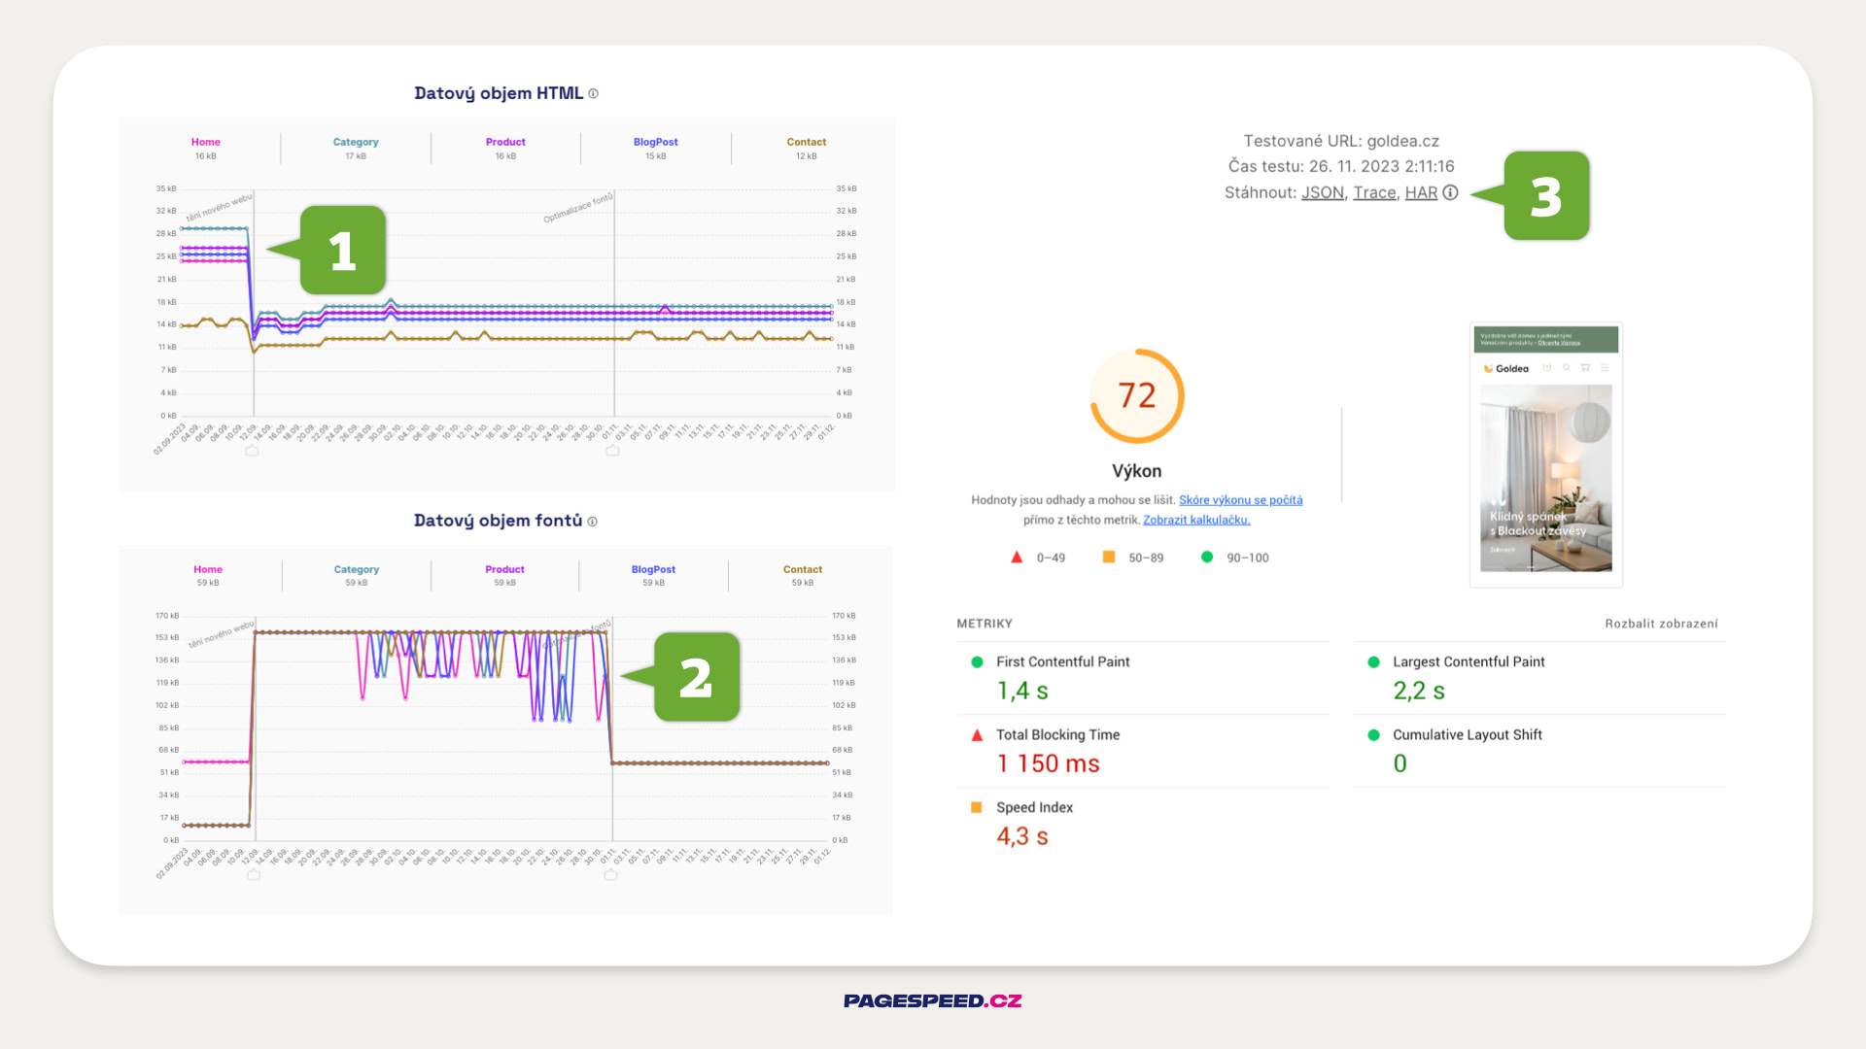Click the red triangle 0–49 legend icon
The width and height of the screenshot is (1866, 1049).
(x=1017, y=558)
